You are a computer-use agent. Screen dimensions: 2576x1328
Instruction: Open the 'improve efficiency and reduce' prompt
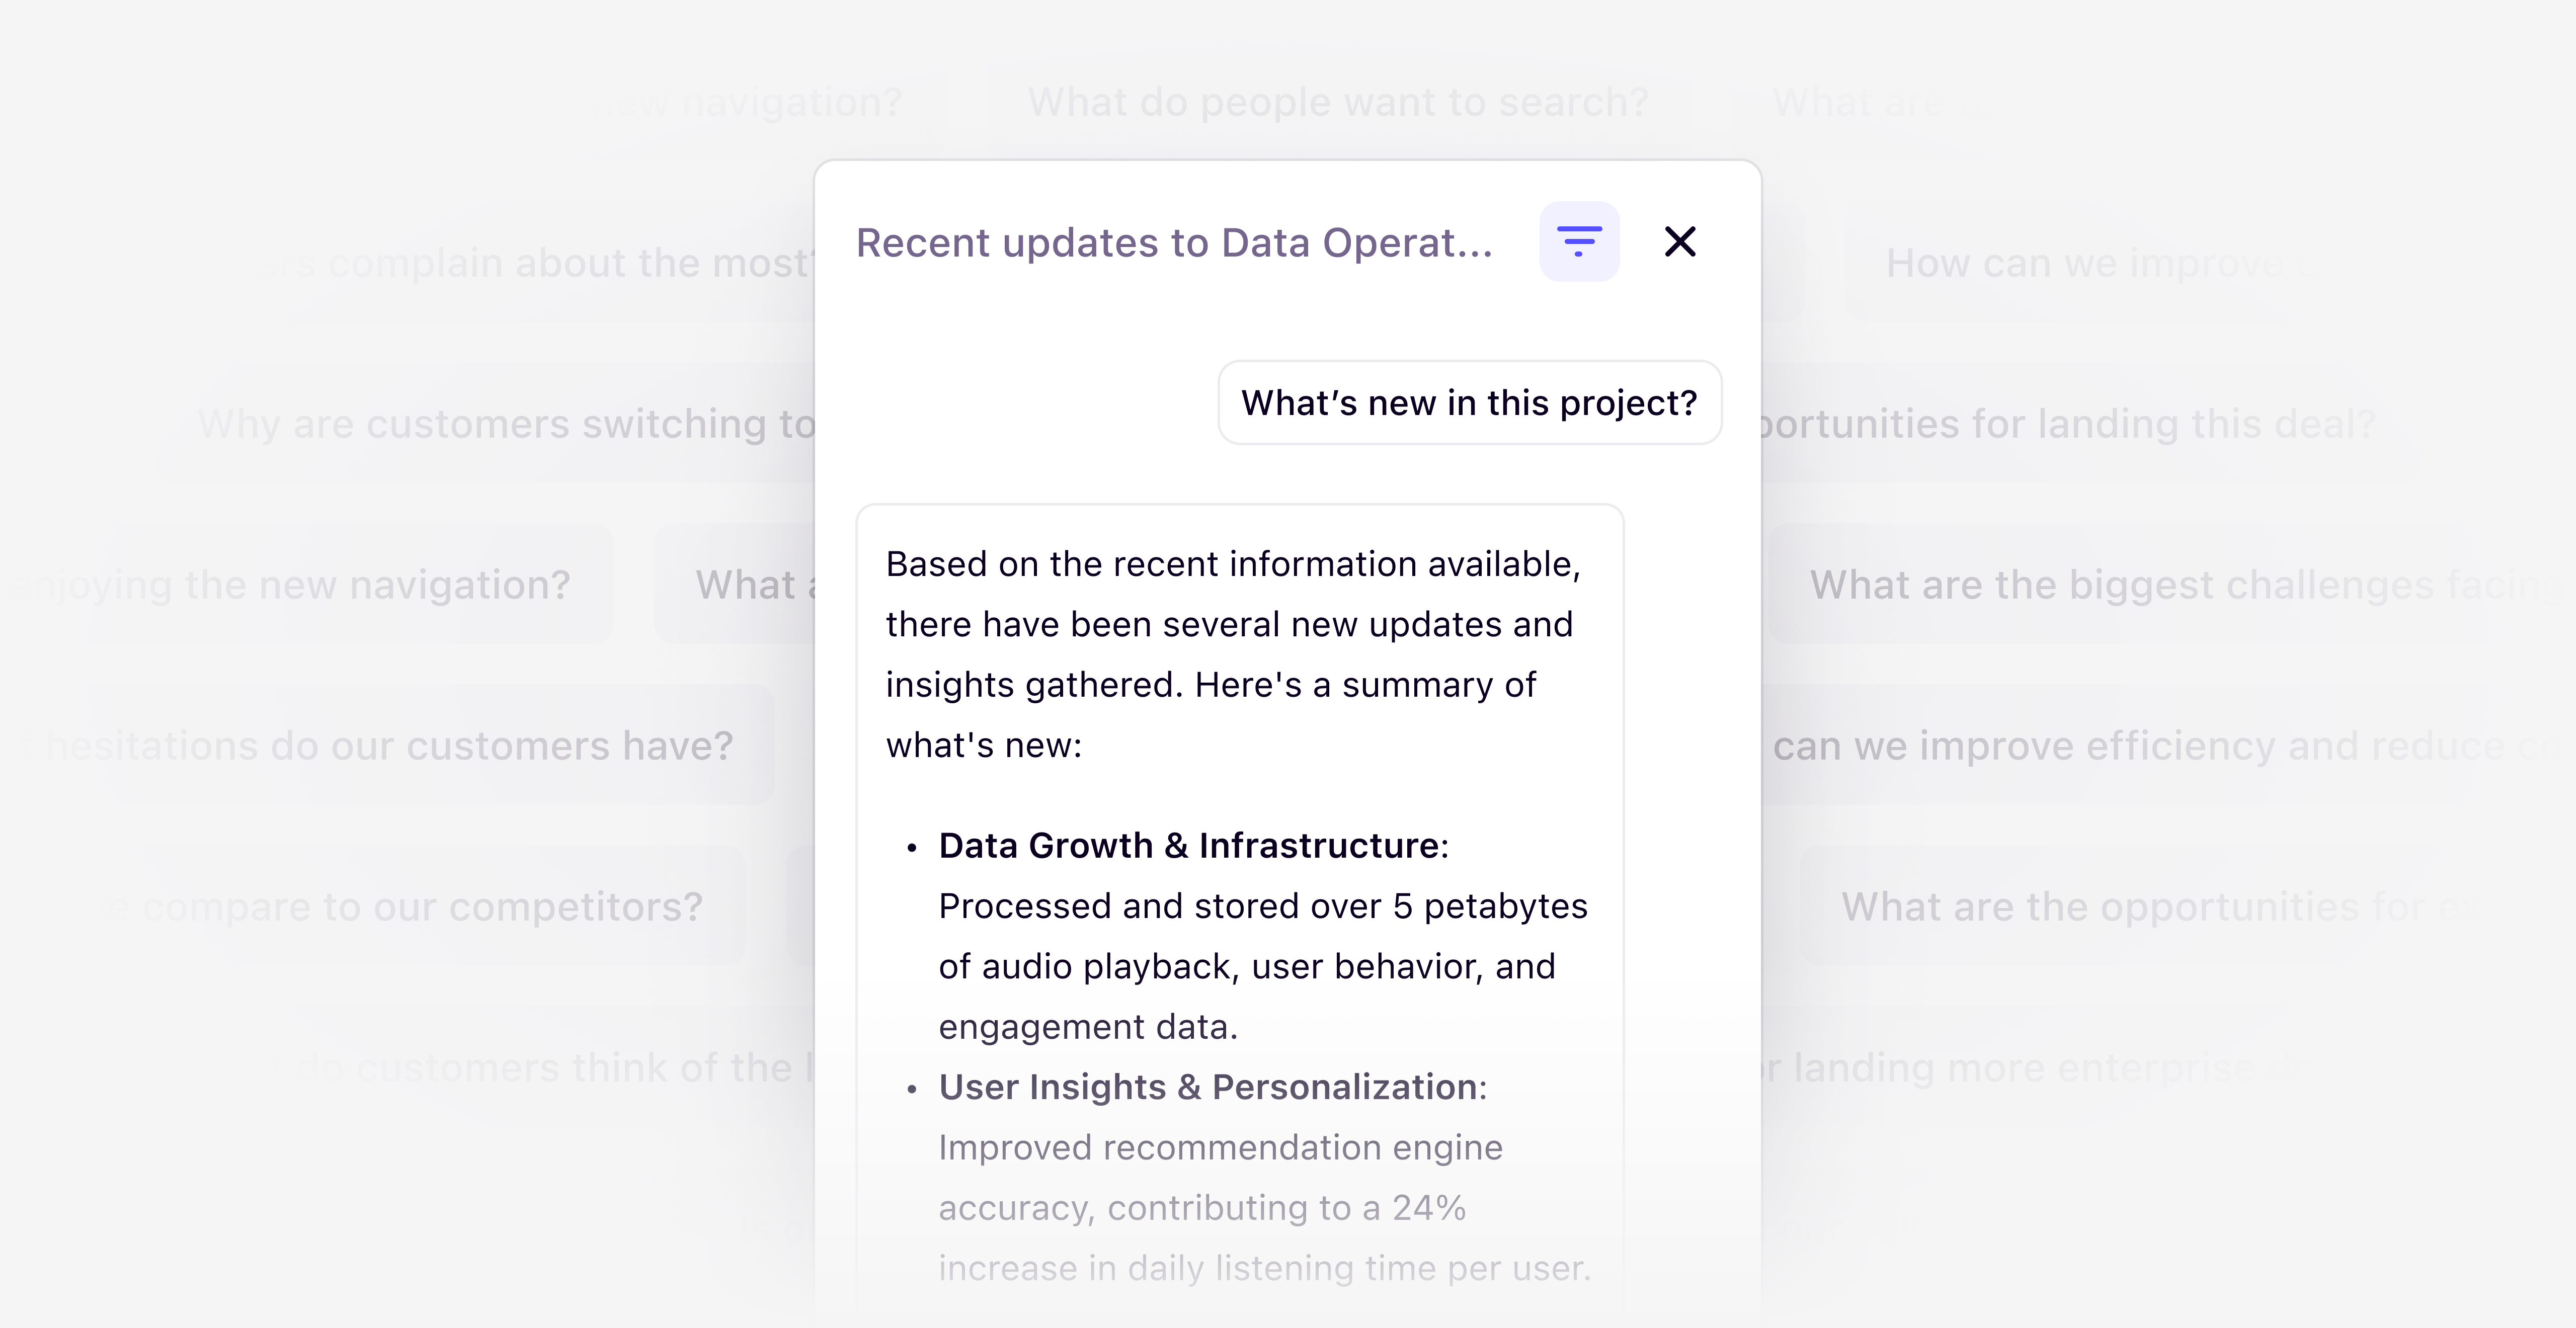click(x=2150, y=745)
